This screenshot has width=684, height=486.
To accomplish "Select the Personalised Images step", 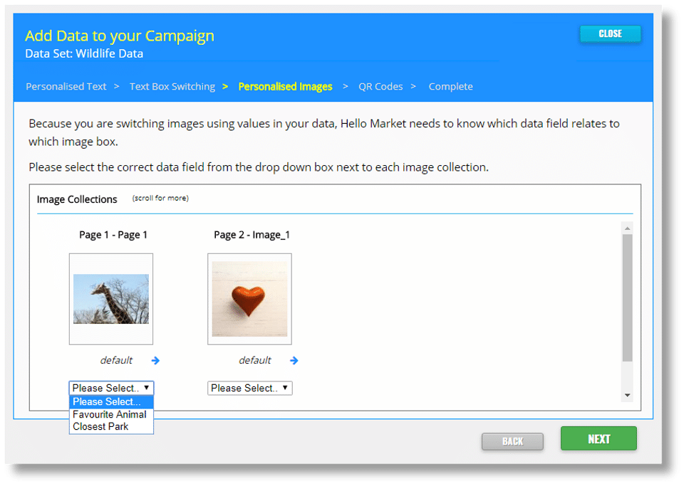I will (285, 87).
